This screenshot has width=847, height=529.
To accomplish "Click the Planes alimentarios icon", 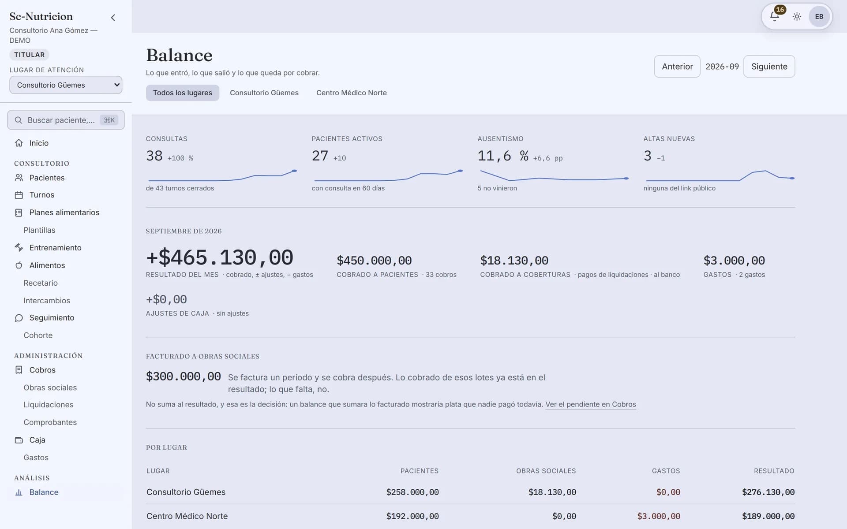I will coord(19,212).
